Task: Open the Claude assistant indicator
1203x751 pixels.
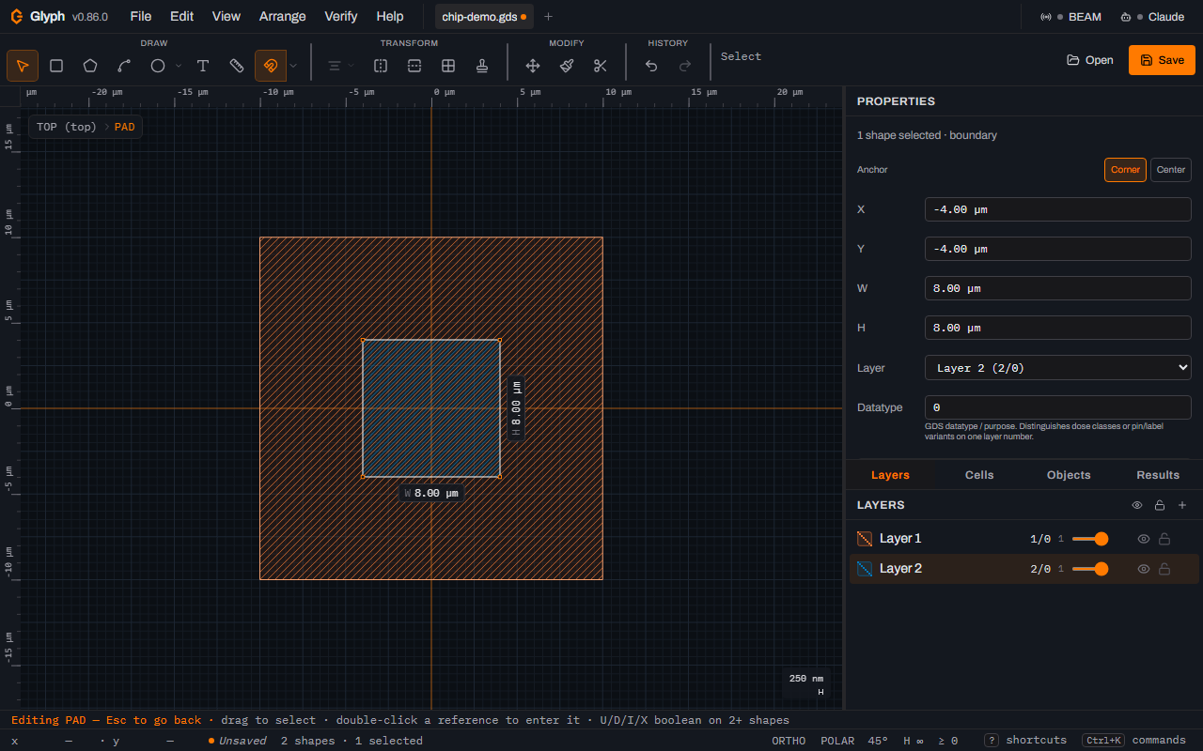Action: pyautogui.click(x=1152, y=17)
